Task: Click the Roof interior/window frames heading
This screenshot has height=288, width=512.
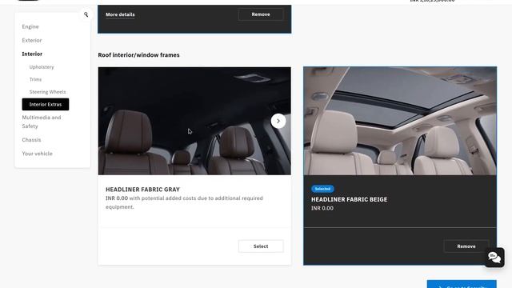Action: click(138, 55)
